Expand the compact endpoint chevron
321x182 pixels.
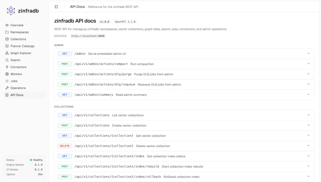308,64
